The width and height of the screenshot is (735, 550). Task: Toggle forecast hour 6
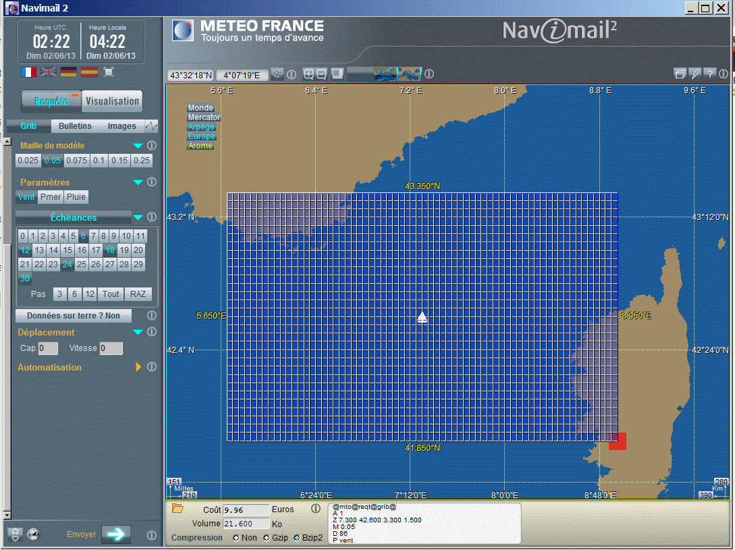pos(83,236)
